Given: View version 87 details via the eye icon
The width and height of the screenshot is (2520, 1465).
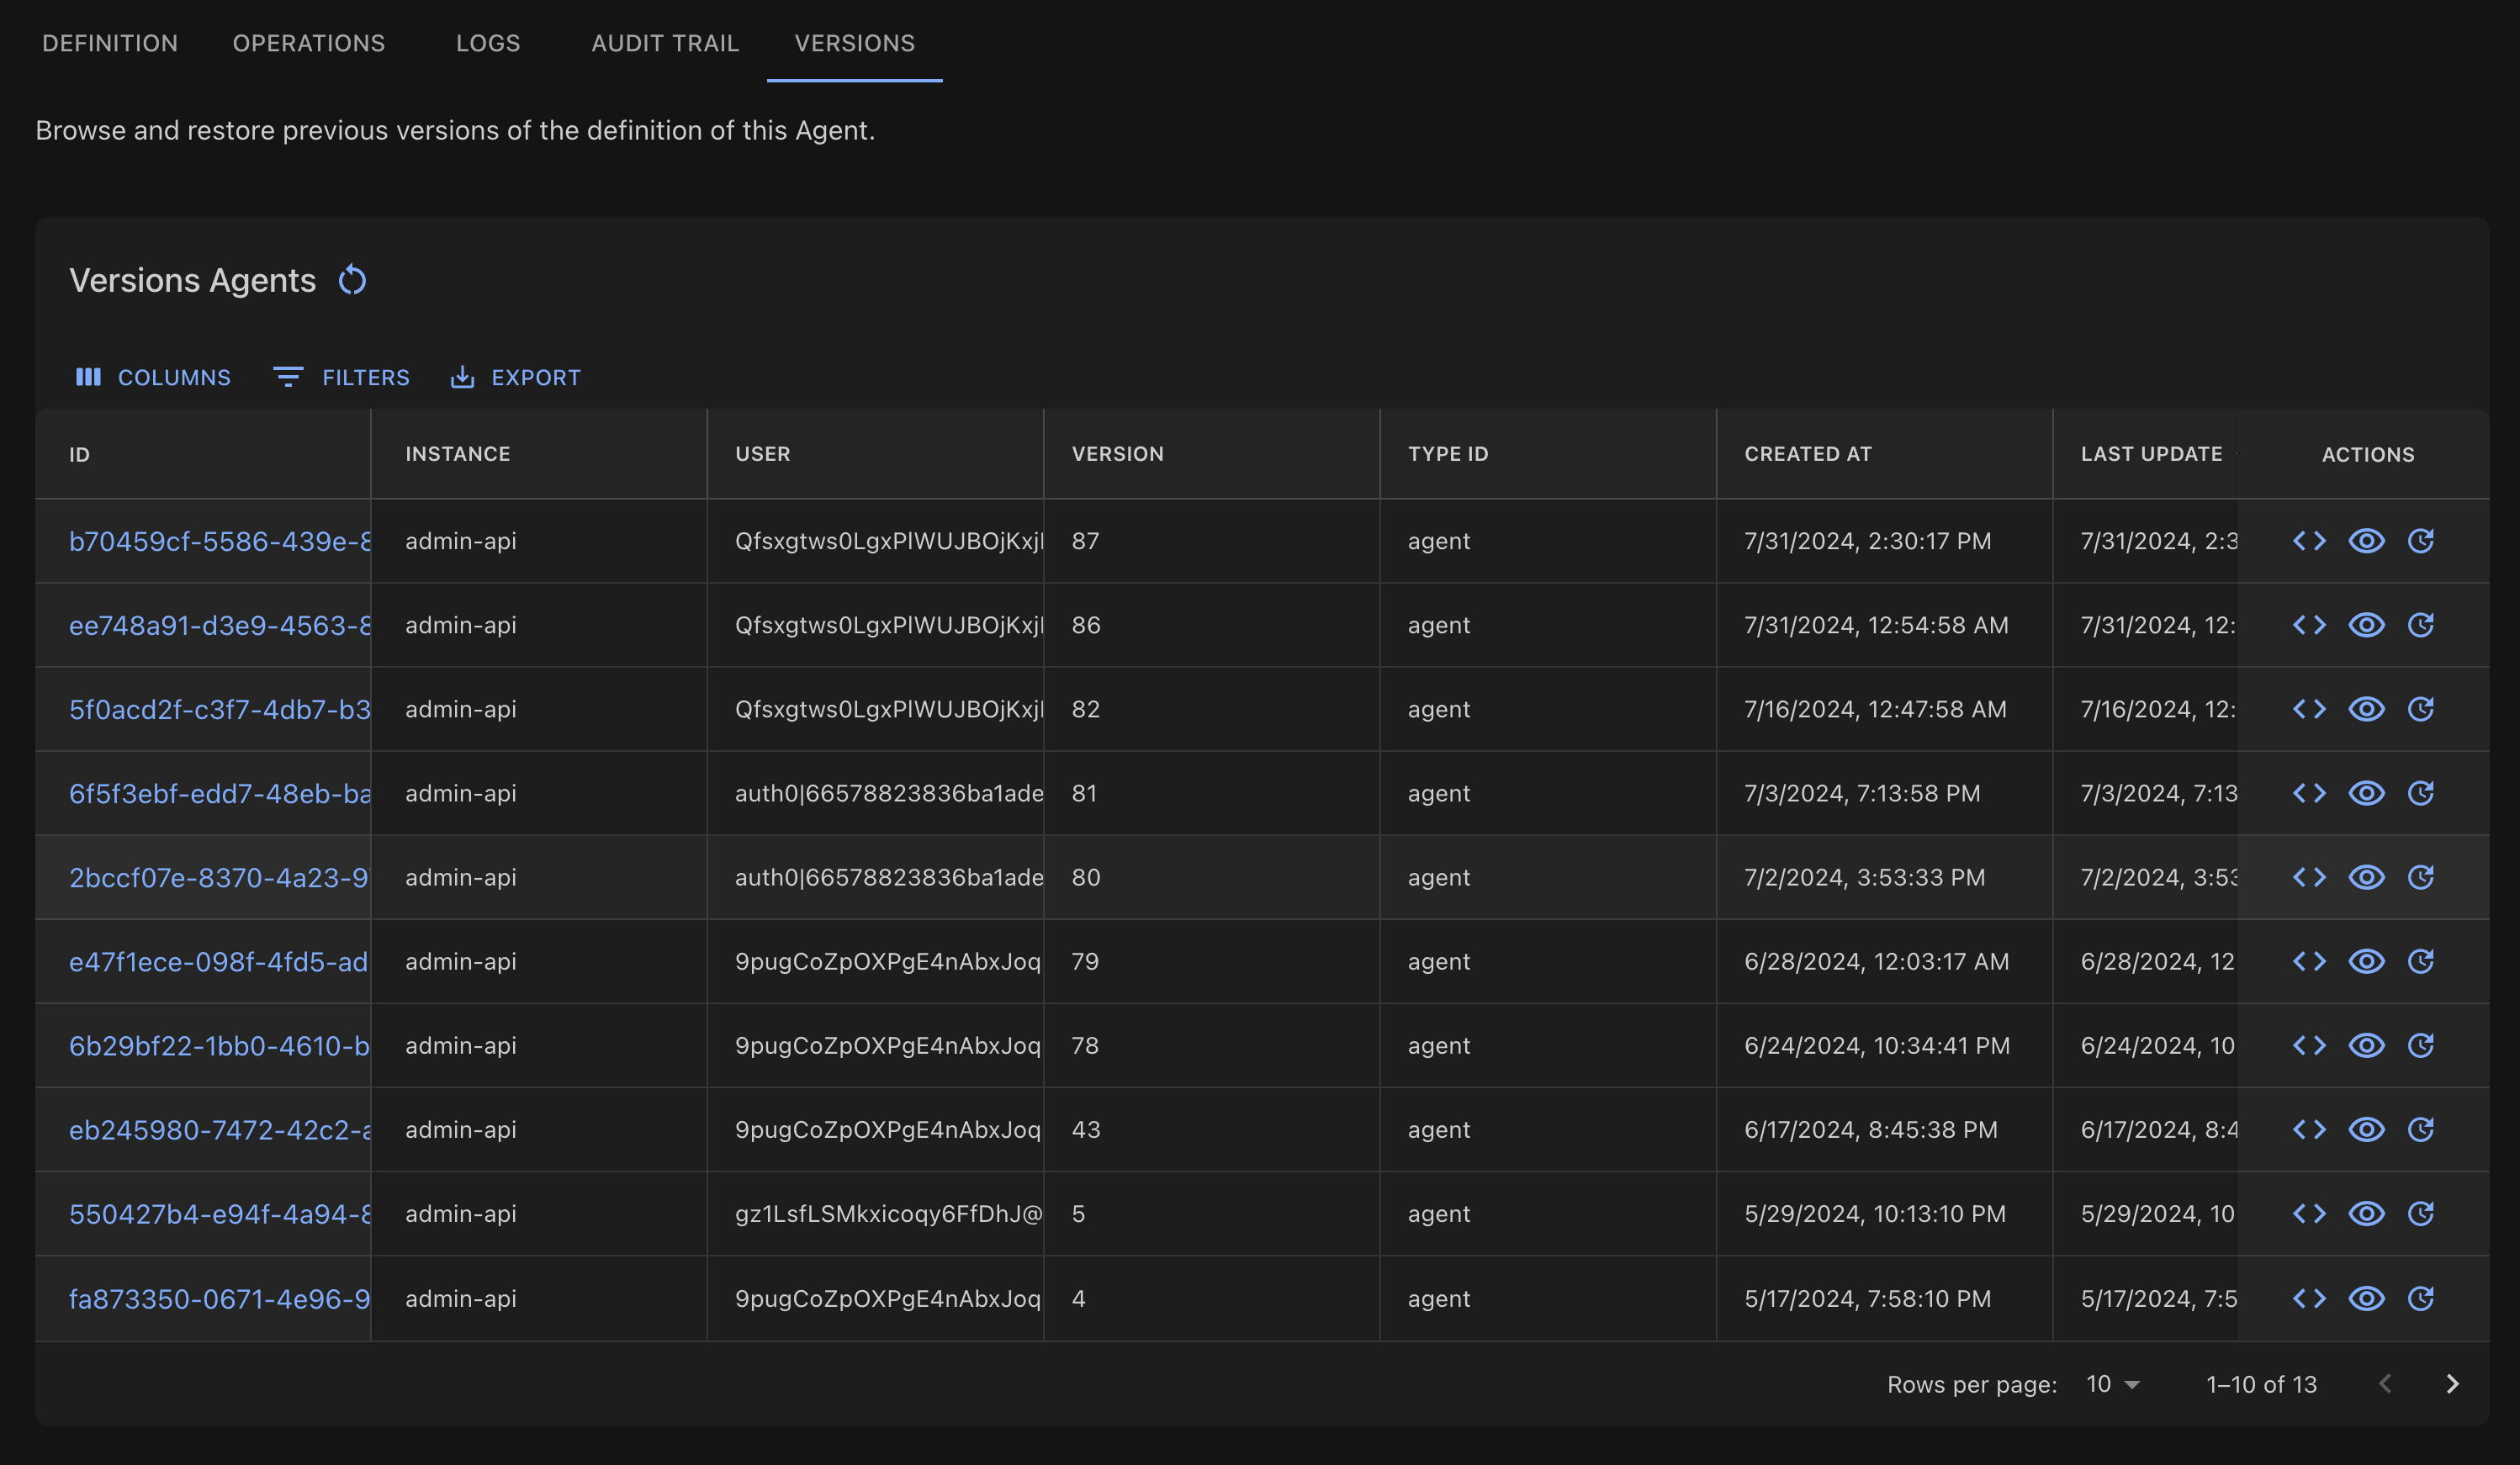Looking at the screenshot, I should coord(2366,541).
